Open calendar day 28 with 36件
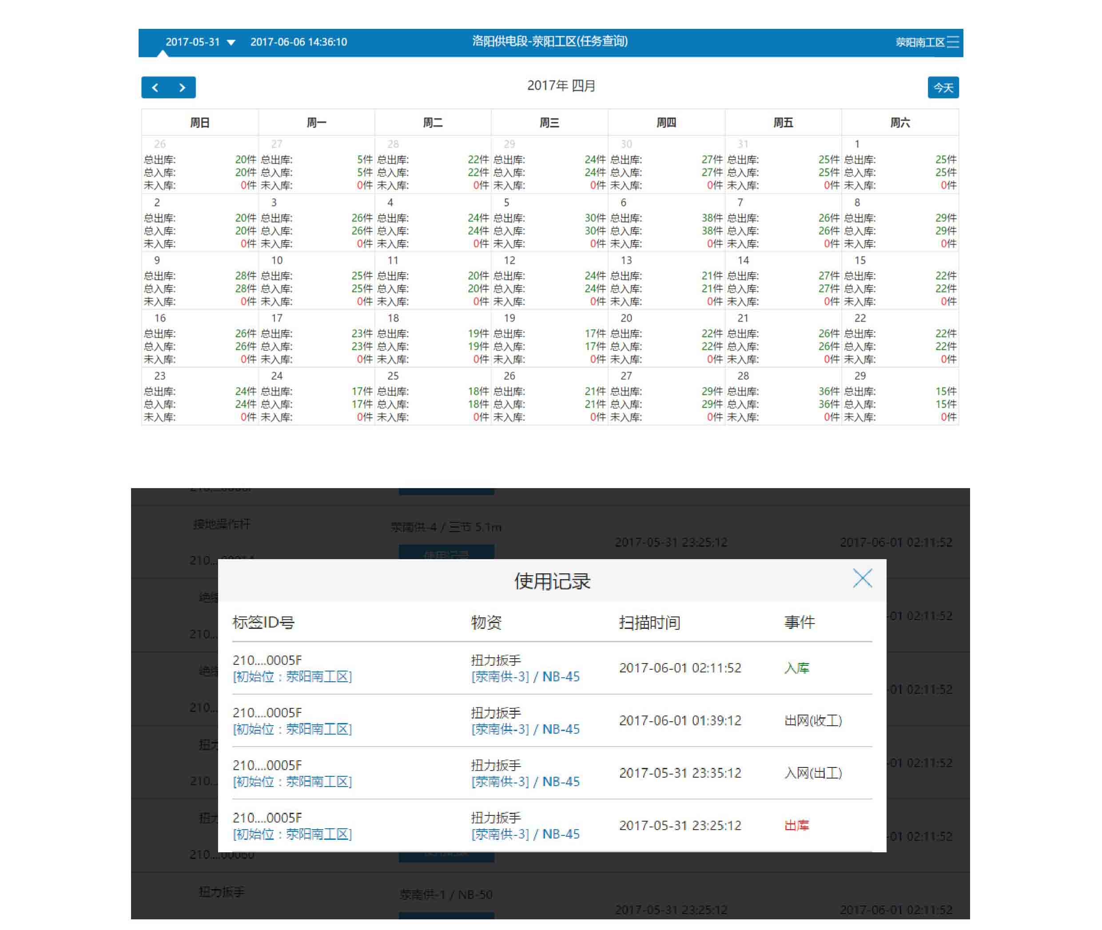Screen dimensions: 1102x930 pyautogui.click(x=783, y=397)
